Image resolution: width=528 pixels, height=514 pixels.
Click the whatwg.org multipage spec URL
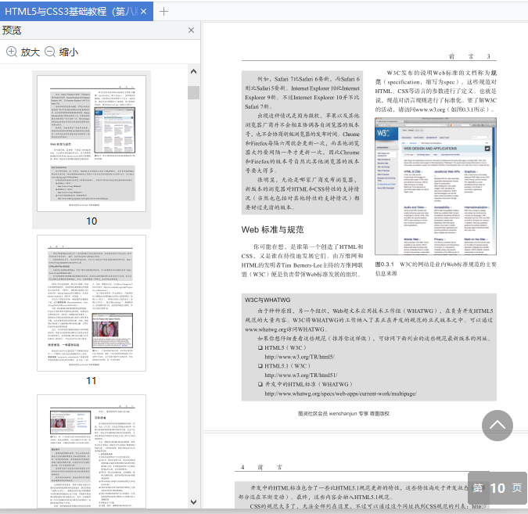(x=340, y=394)
